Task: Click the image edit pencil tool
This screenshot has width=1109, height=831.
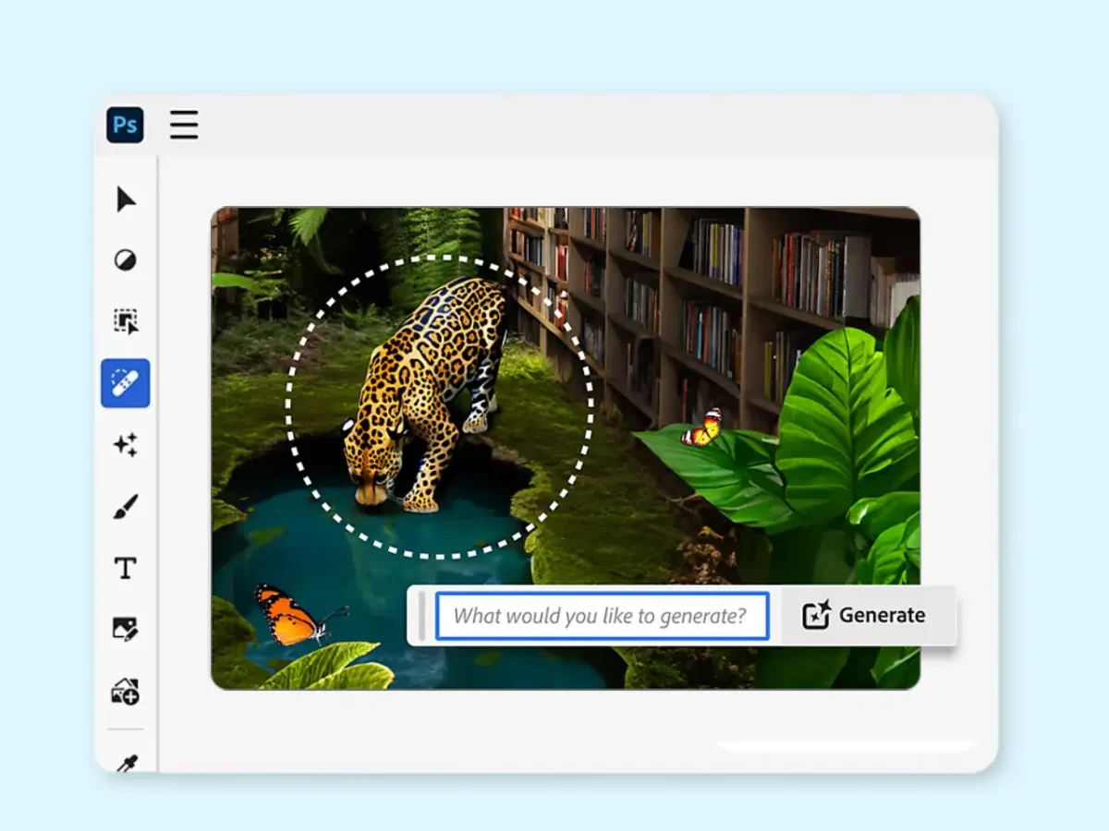Action: [126, 630]
